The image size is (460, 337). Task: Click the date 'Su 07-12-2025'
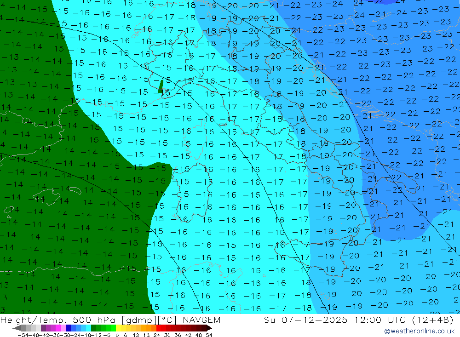pos(305,320)
